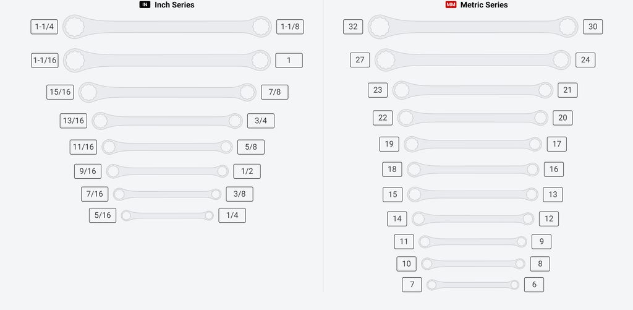633x310 pixels.
Task: Select the wrench between 11/16 and 5/8
Action: click(167, 147)
